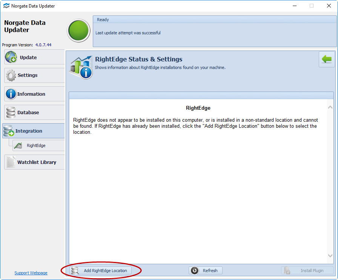Screen dimensions: 338x280
Task: Click the globe Update icon
Action: click(x=11, y=57)
